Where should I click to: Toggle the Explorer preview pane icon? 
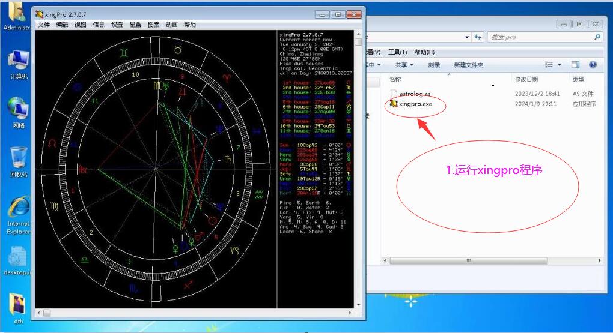pyautogui.click(x=576, y=65)
